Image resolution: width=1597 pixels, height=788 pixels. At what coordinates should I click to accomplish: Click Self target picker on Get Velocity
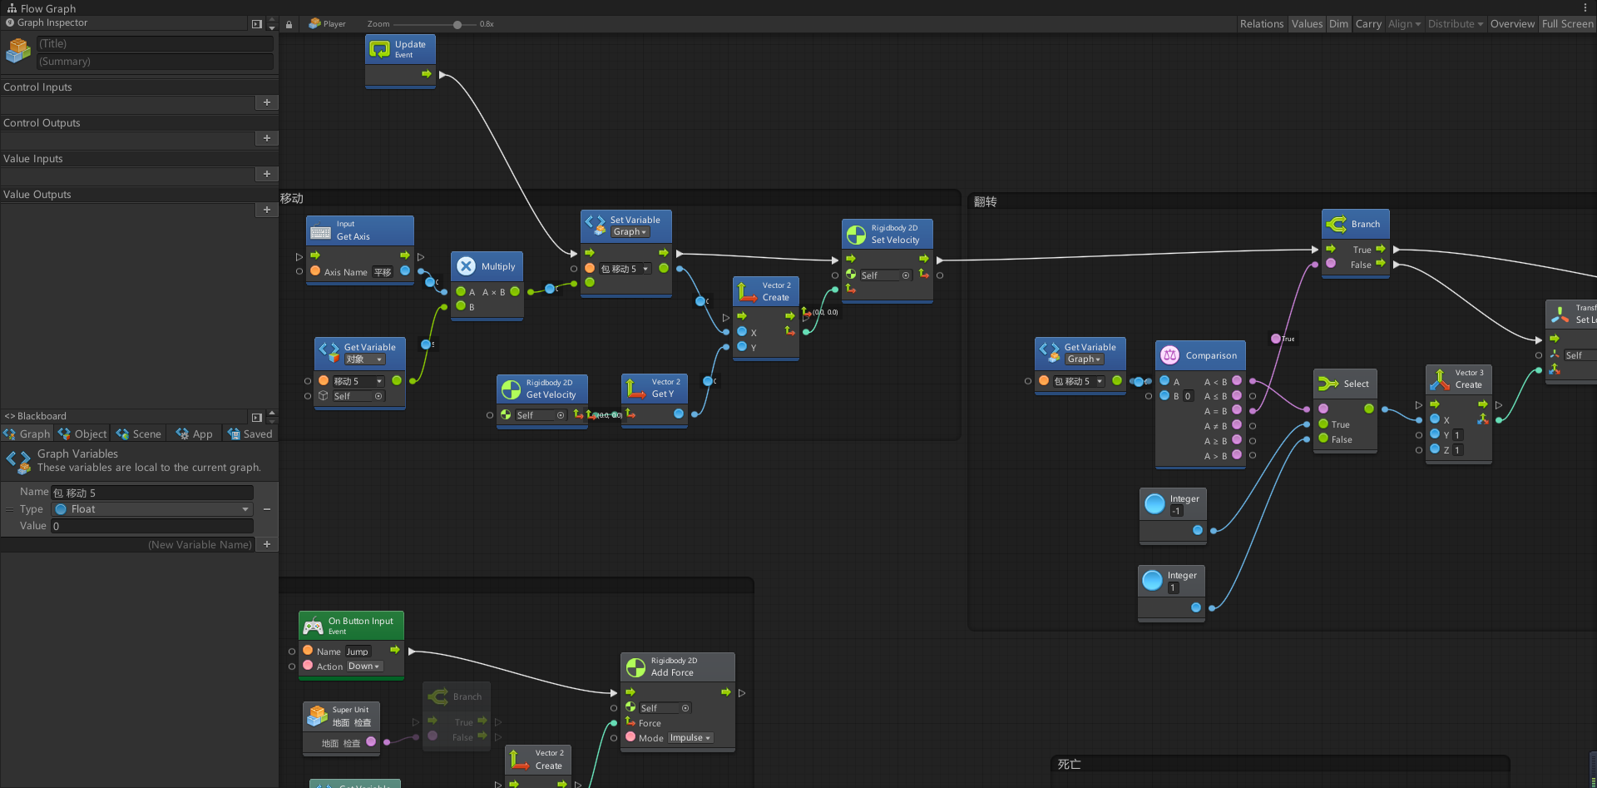tap(561, 415)
